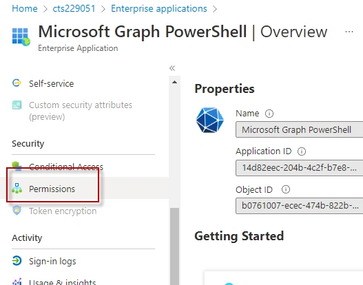Screen dimensions: 363x285
Task: Click info icon next to Name
Action: (x=269, y=114)
